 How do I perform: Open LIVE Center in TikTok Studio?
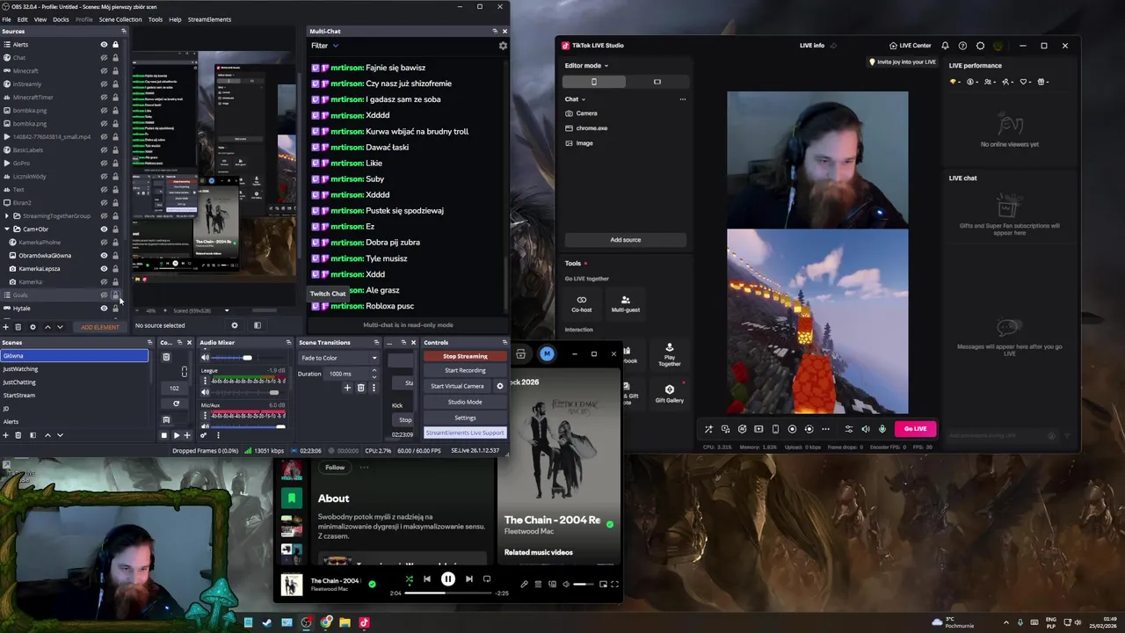point(910,46)
